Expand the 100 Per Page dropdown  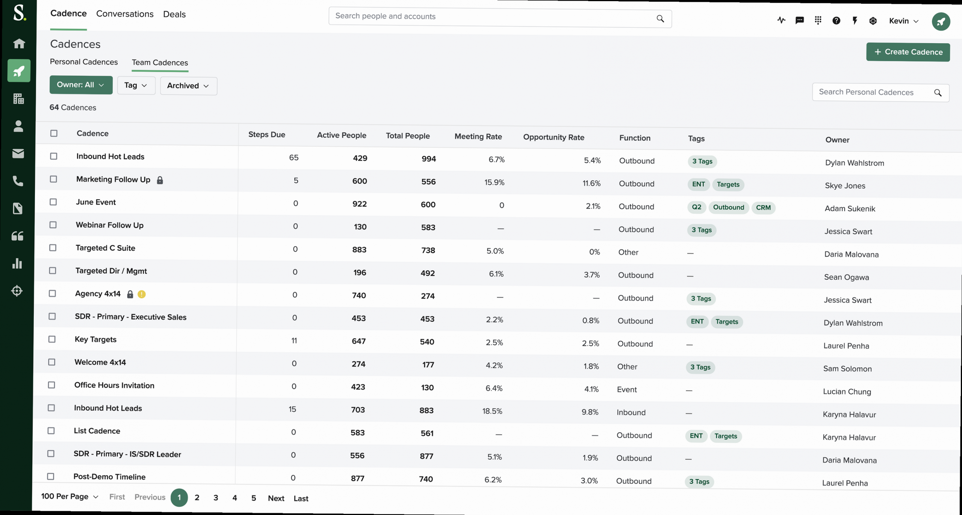(x=70, y=496)
